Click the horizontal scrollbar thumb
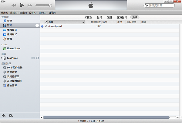This screenshot has height=123, width=182. pyautogui.click(x=106, y=118)
